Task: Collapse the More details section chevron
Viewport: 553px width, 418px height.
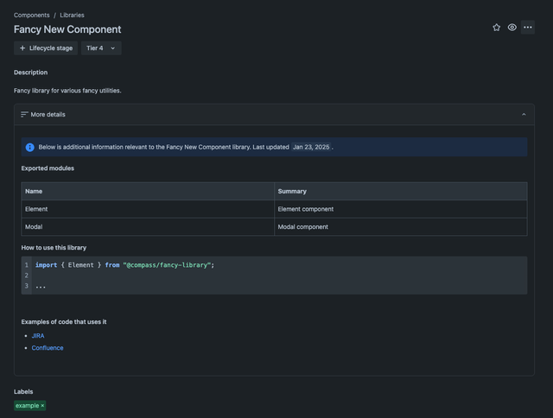Action: click(x=524, y=115)
